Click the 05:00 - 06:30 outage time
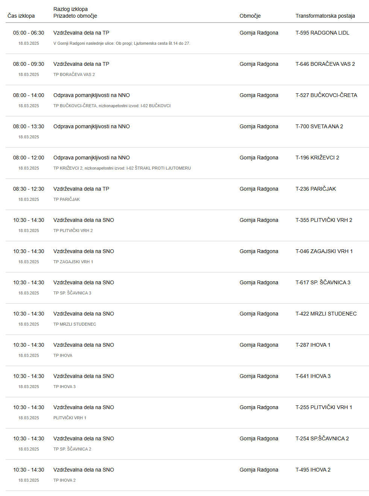Screen dimensions: 369x496 coord(29,33)
